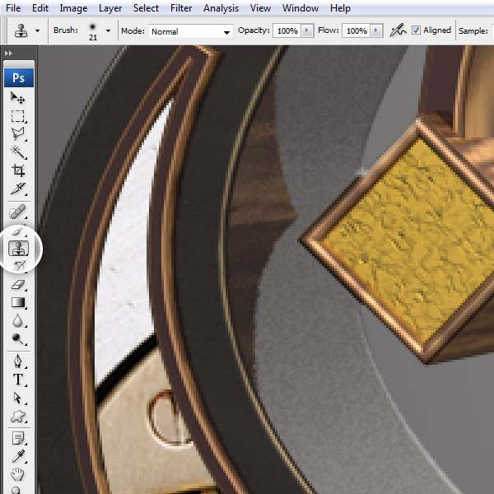The image size is (494, 494).
Task: Open the Flow slider arrow
Action: pos(376,30)
